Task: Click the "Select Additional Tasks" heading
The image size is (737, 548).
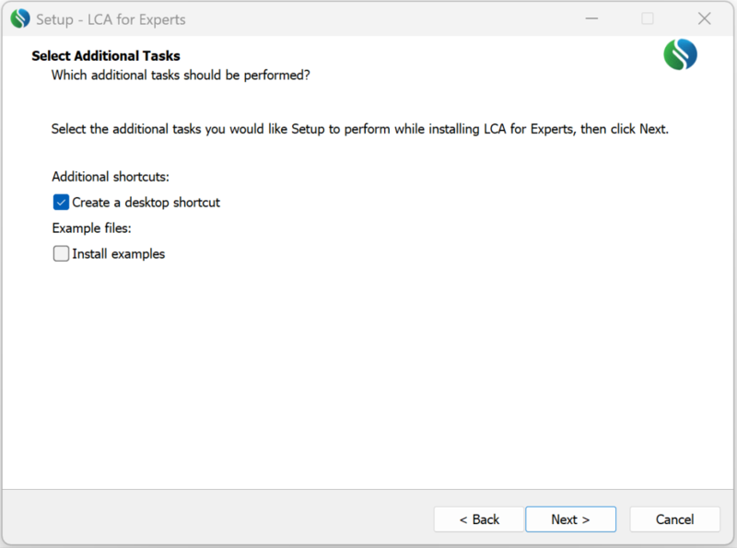Action: (106, 56)
